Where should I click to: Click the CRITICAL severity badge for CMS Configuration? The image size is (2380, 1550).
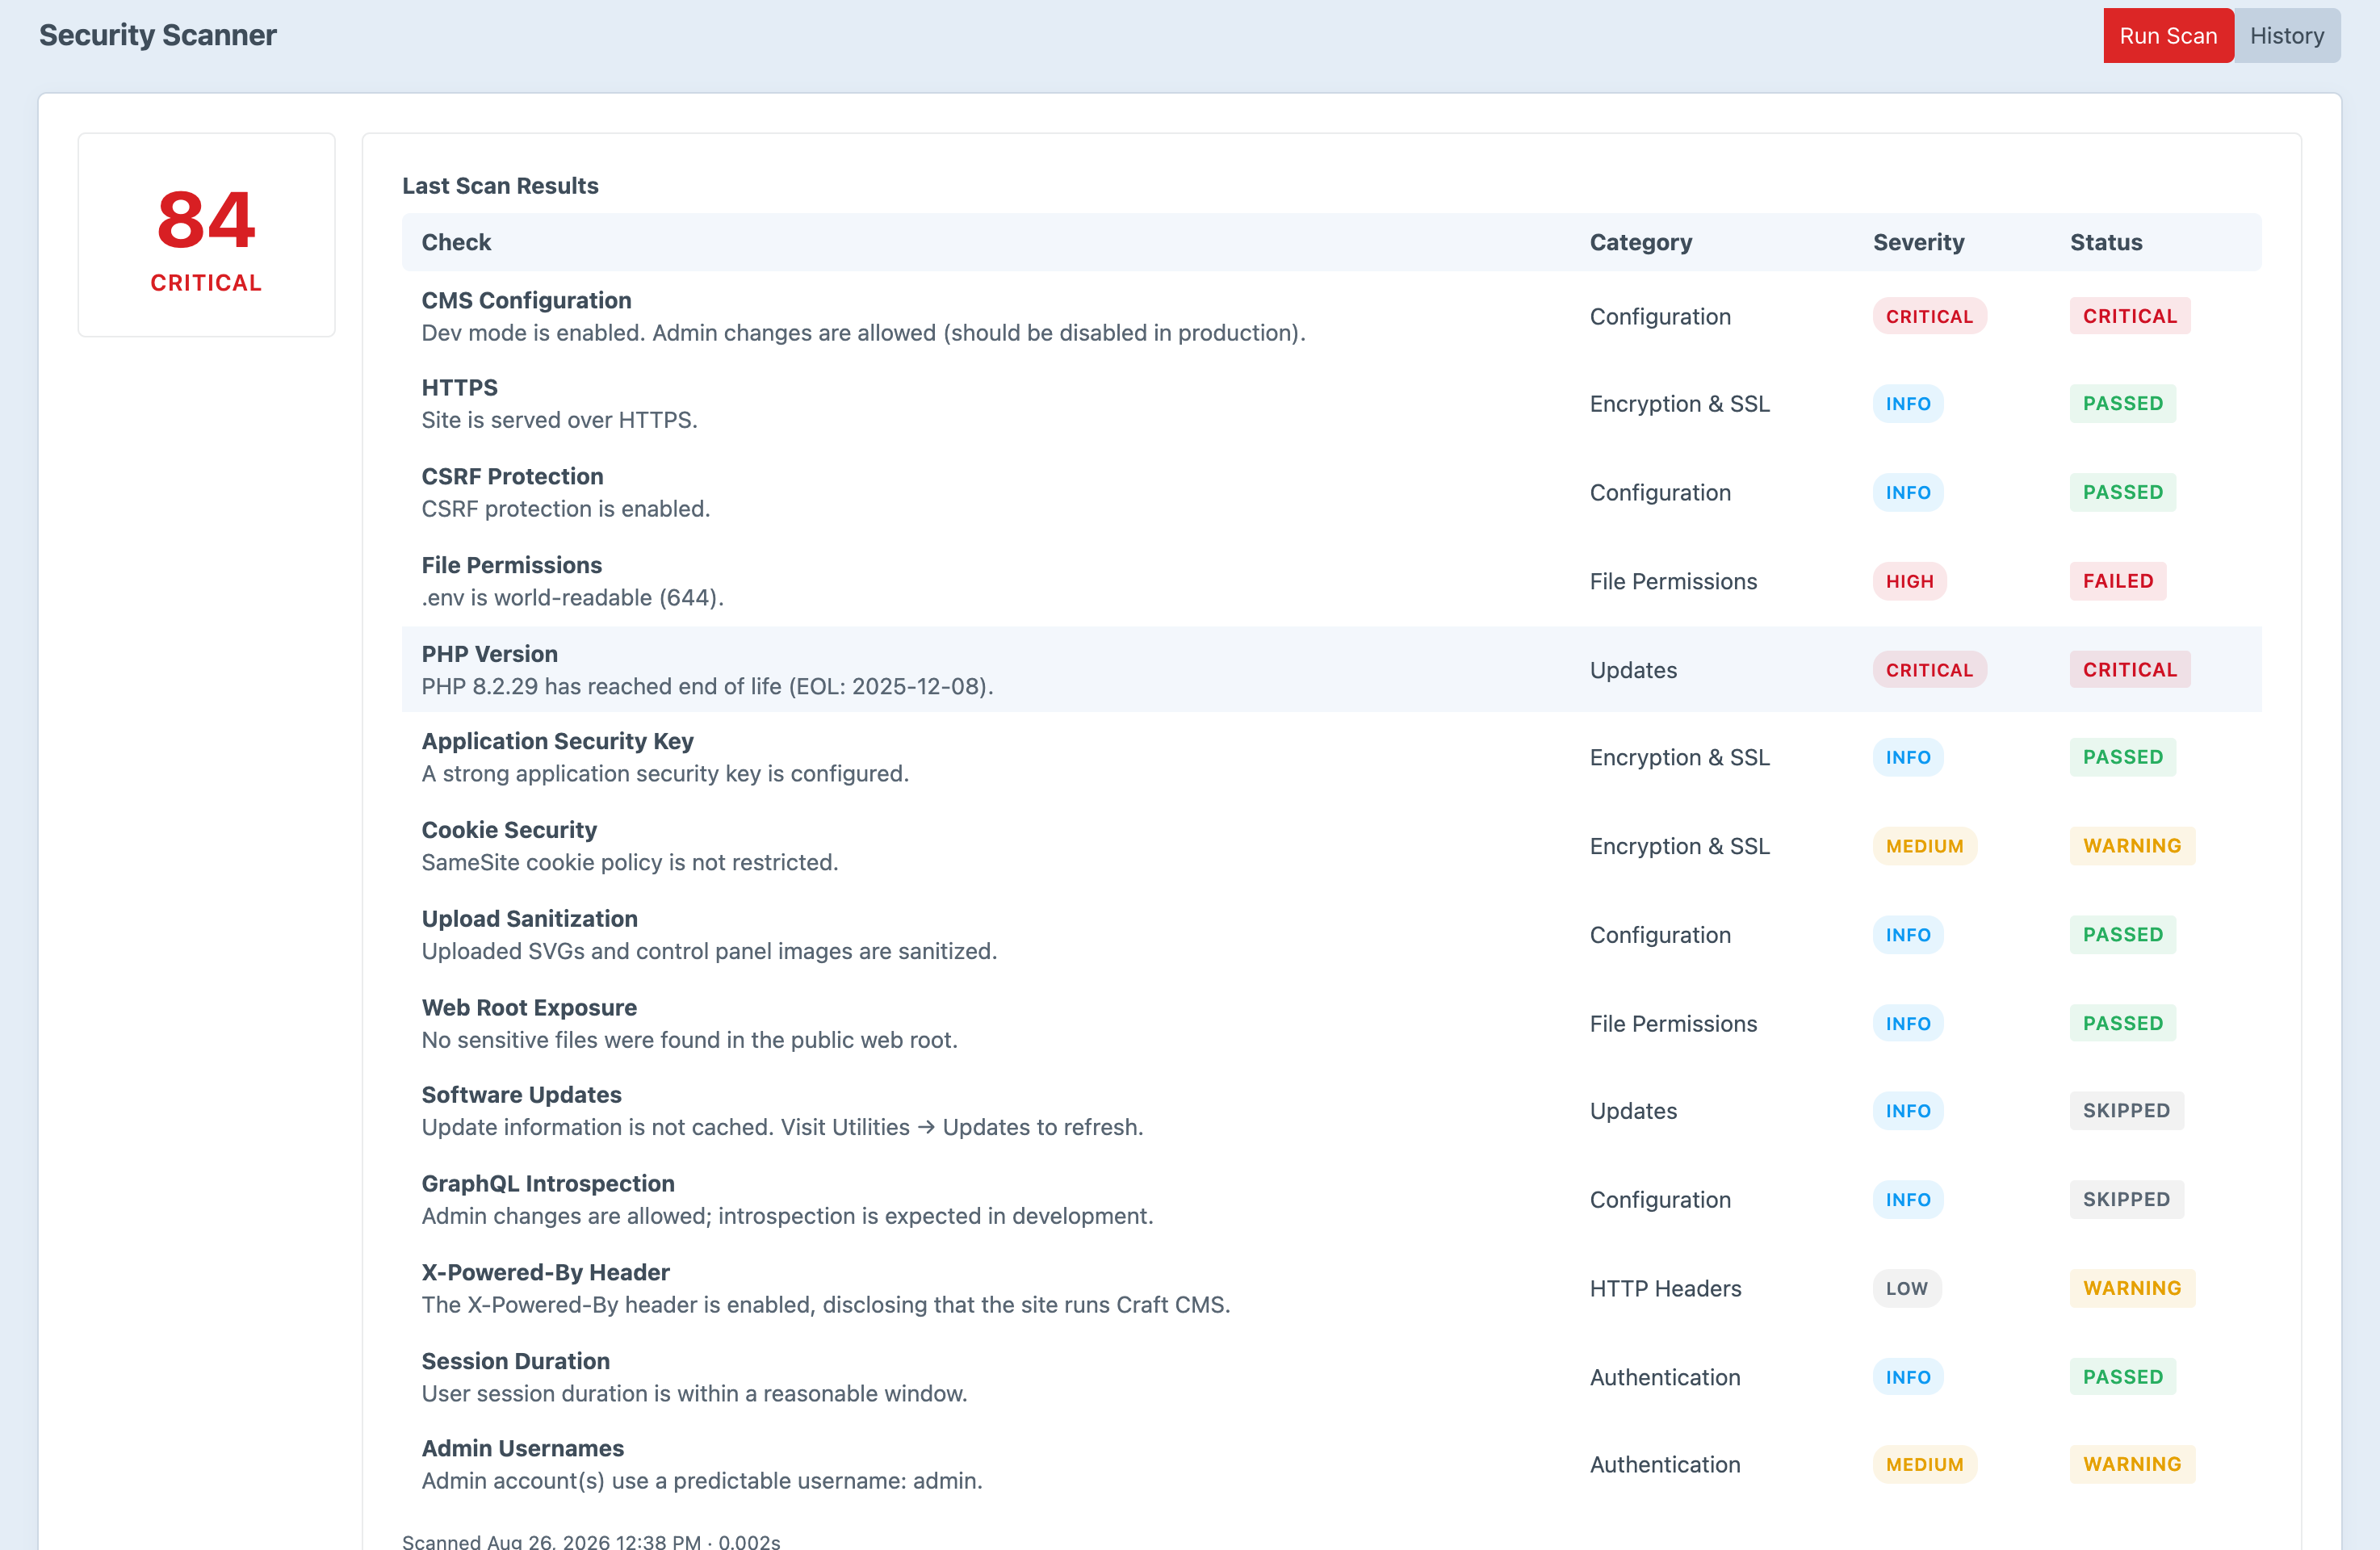tap(1929, 316)
